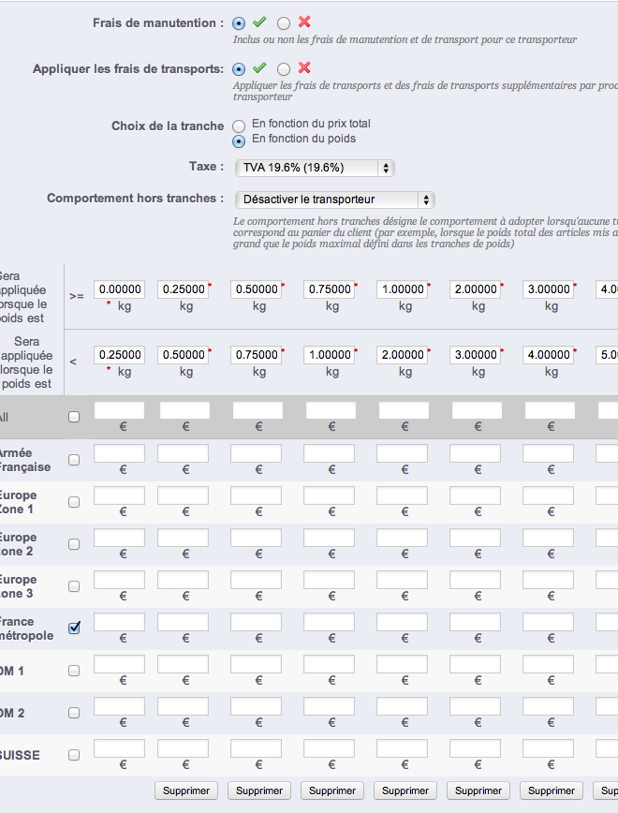Click the 'Choix de la tranche' label
This screenshot has width=618, height=813.
[x=168, y=126]
